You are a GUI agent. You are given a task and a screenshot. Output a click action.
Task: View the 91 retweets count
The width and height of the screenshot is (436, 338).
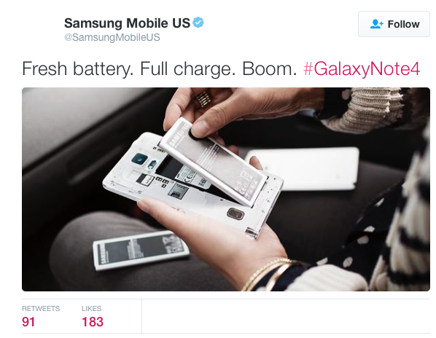click(28, 322)
